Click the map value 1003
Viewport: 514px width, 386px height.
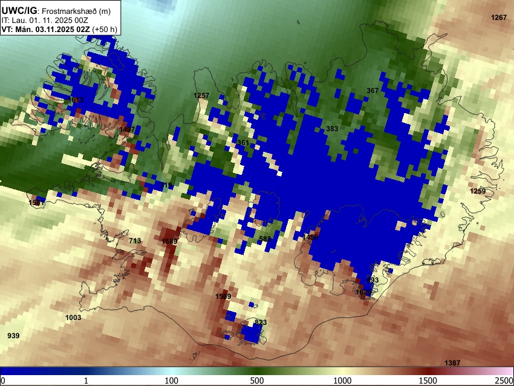pos(73,318)
